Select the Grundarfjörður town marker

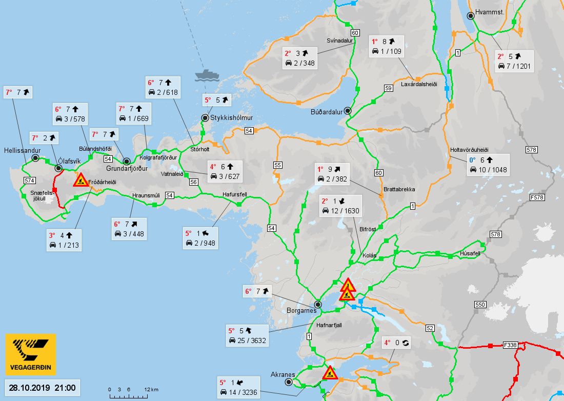126,162
